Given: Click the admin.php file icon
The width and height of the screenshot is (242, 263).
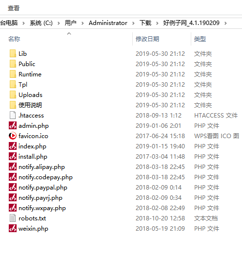Looking at the screenshot, I should [13, 125].
